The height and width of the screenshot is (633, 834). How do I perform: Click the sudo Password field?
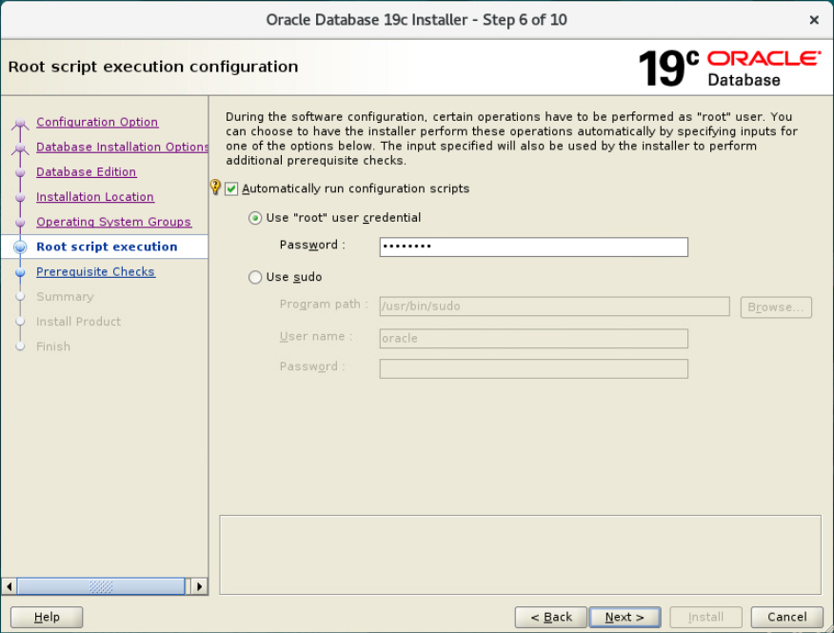click(x=533, y=369)
